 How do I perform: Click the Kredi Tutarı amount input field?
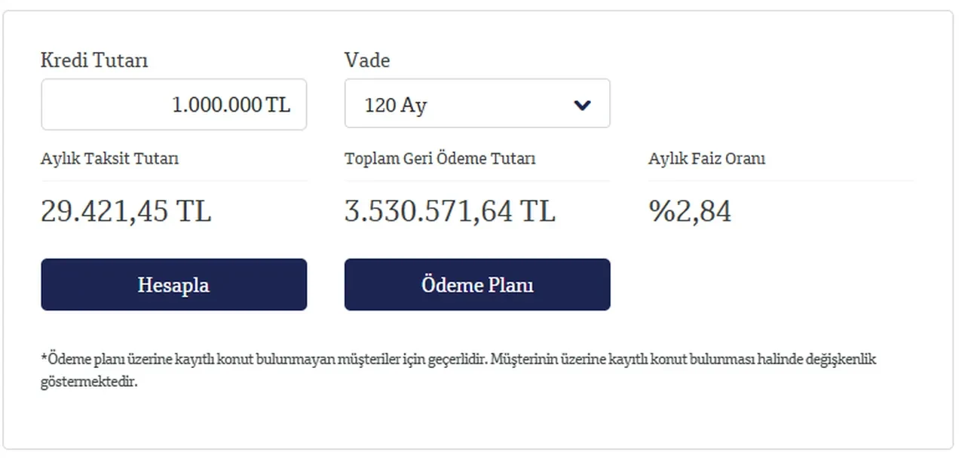point(173,105)
